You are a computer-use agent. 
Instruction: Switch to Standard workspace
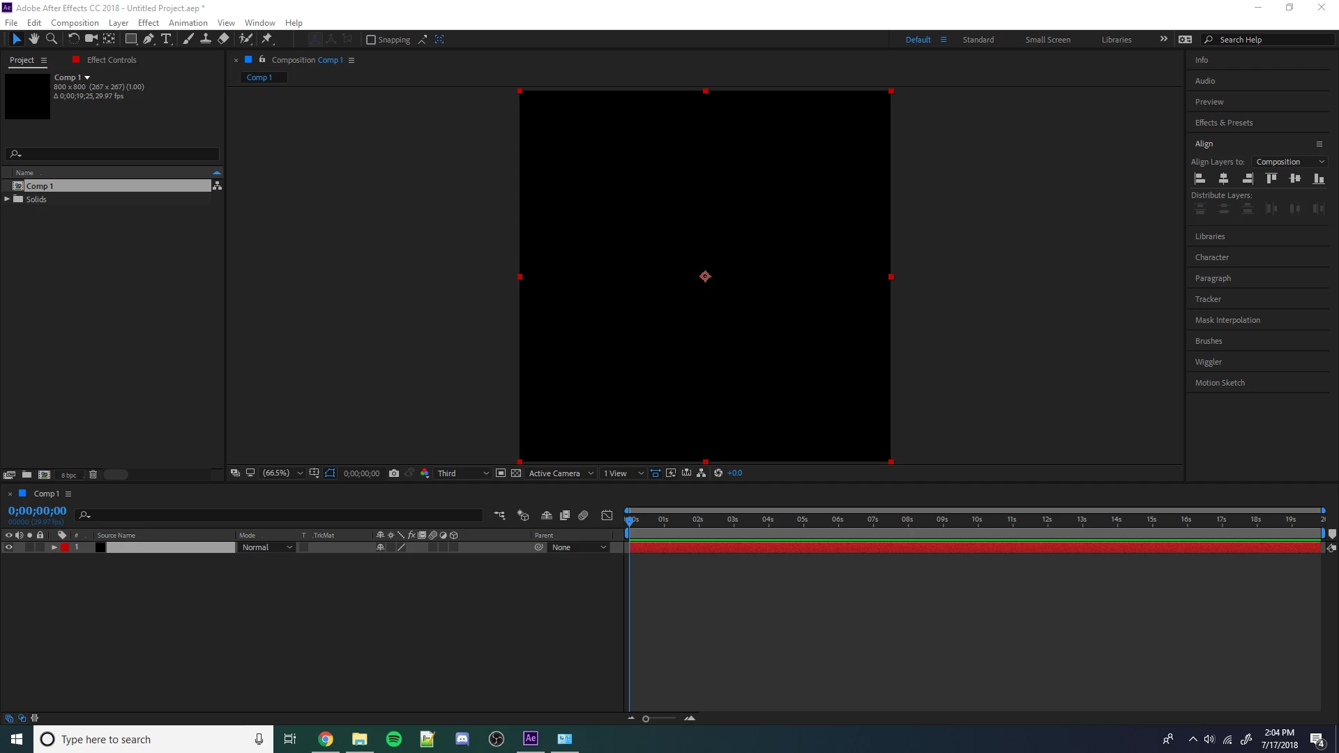978,40
